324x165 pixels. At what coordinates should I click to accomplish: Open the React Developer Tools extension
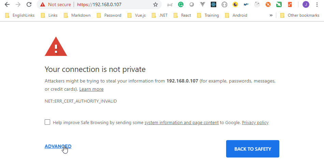click(x=213, y=4)
